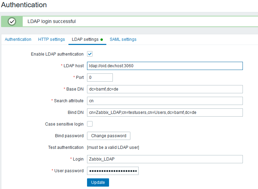The image size is (258, 189).
Task: Disable the Enable LDAP authentication checkbox
Action: click(90, 54)
